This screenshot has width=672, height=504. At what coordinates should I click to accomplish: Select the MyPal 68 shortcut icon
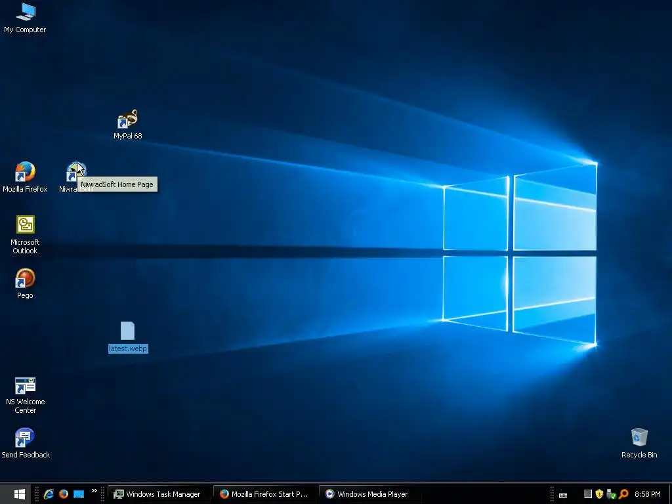128,119
